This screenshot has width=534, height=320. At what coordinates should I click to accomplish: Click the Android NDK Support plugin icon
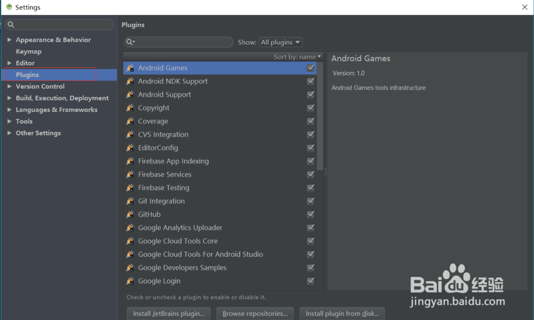[130, 81]
